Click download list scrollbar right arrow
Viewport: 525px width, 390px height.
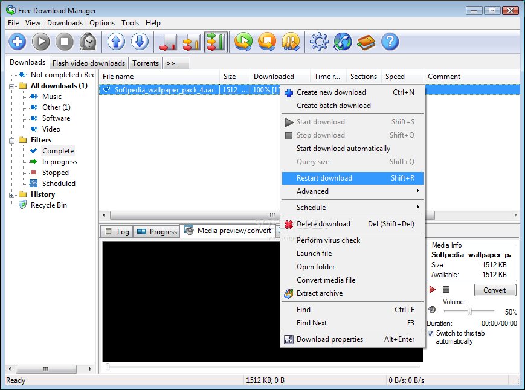(515, 215)
